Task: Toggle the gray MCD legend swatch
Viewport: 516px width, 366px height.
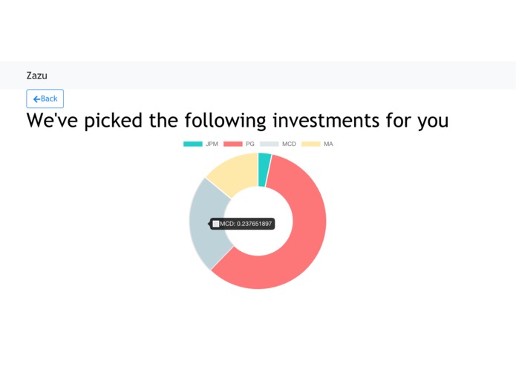Action: tap(269, 144)
